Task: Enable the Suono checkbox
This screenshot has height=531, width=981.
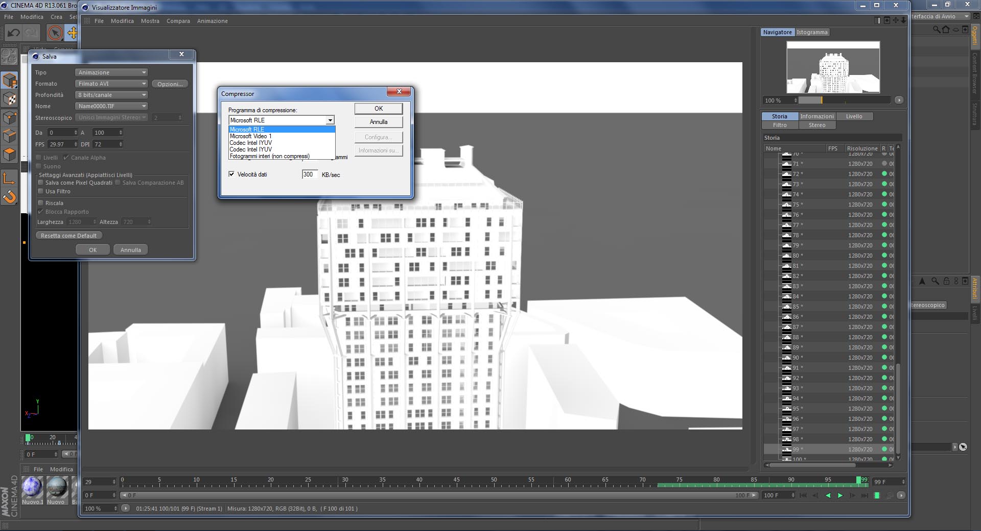Action: (38, 166)
